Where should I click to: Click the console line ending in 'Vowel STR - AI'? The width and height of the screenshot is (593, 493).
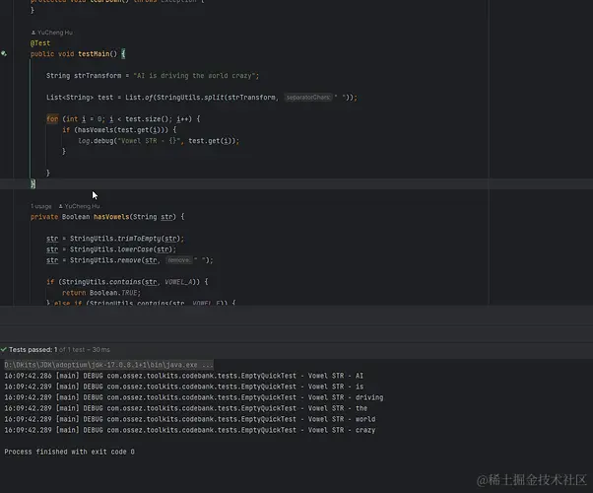[x=184, y=376]
